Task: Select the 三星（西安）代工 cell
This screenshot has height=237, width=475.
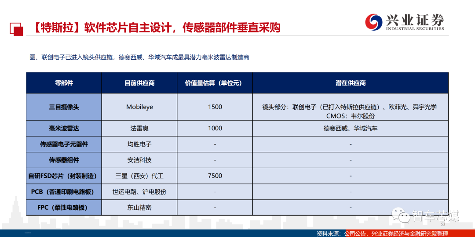Action: point(139,176)
